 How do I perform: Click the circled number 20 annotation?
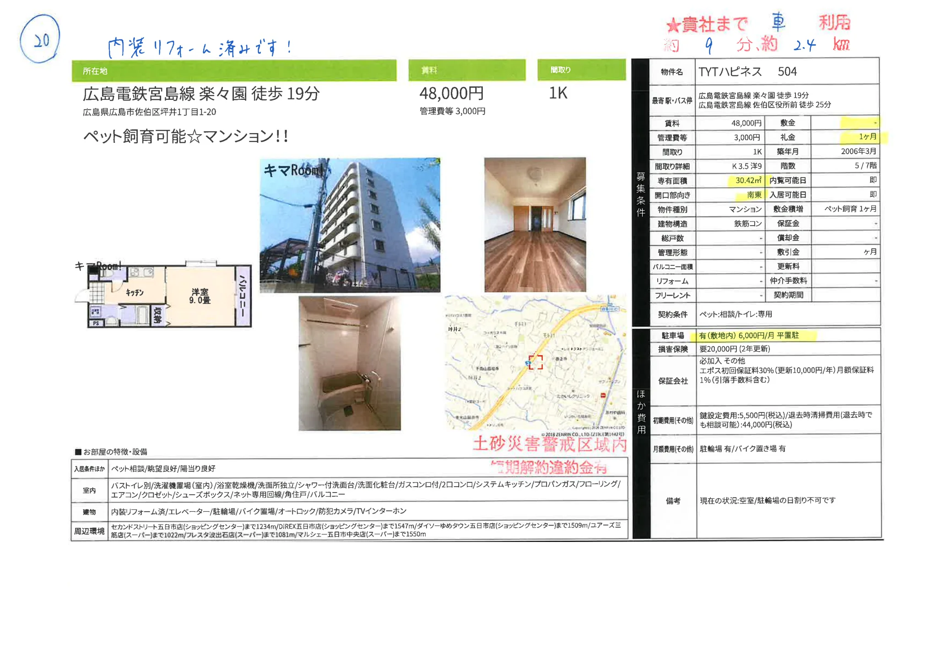coord(40,39)
